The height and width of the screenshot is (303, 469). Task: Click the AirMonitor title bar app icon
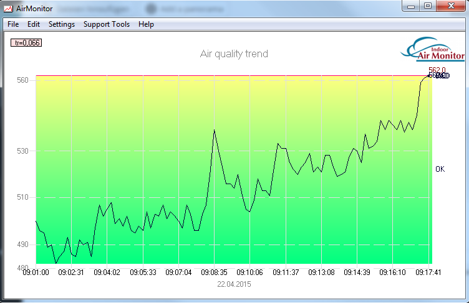point(8,9)
